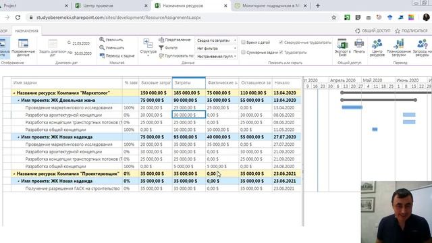Open the Нет фильтра dropdown
This screenshot has height=243, width=432.
click(x=216, y=48)
